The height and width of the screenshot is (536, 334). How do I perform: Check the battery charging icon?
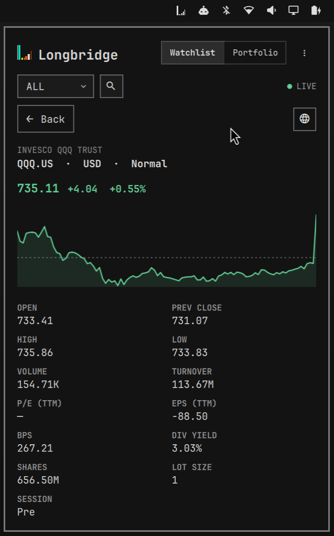tap(316, 10)
